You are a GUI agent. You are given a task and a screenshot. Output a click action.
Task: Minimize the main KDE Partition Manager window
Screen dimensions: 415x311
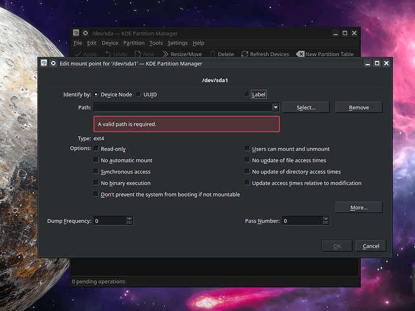point(335,33)
